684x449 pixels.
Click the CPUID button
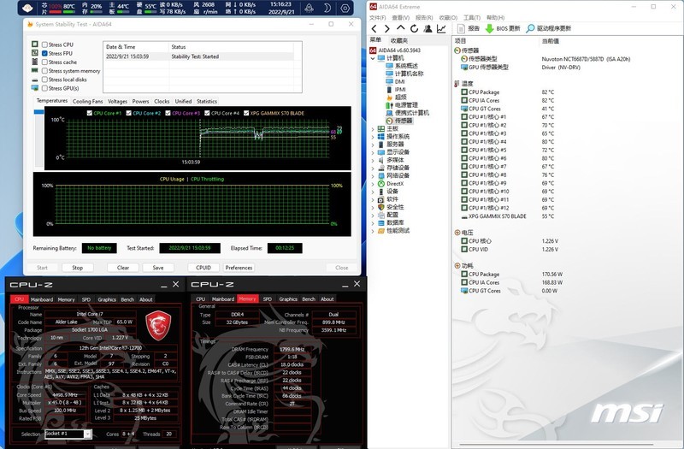(x=203, y=268)
